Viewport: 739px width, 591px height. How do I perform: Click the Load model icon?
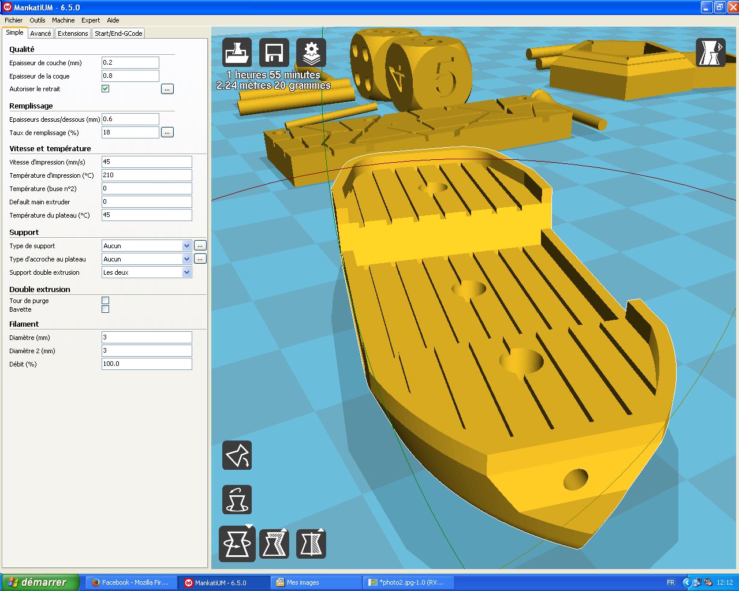tap(237, 53)
